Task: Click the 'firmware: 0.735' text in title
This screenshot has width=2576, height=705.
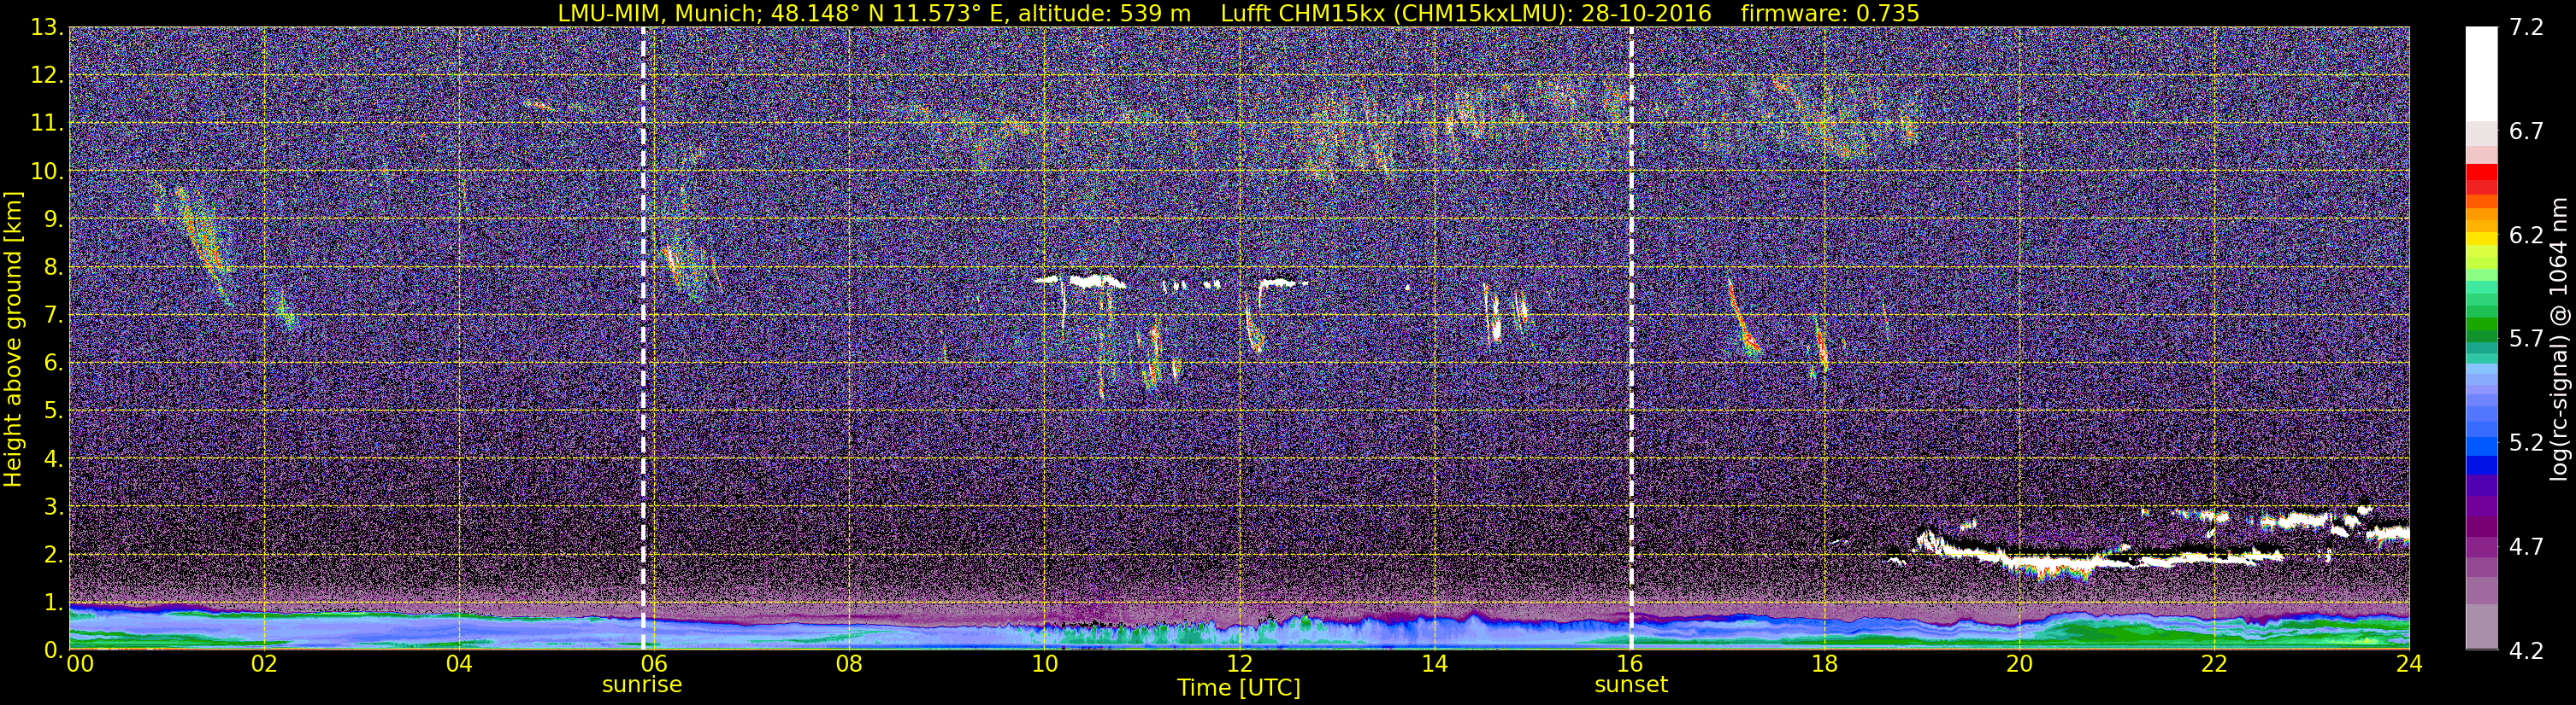Action: pos(1829,13)
